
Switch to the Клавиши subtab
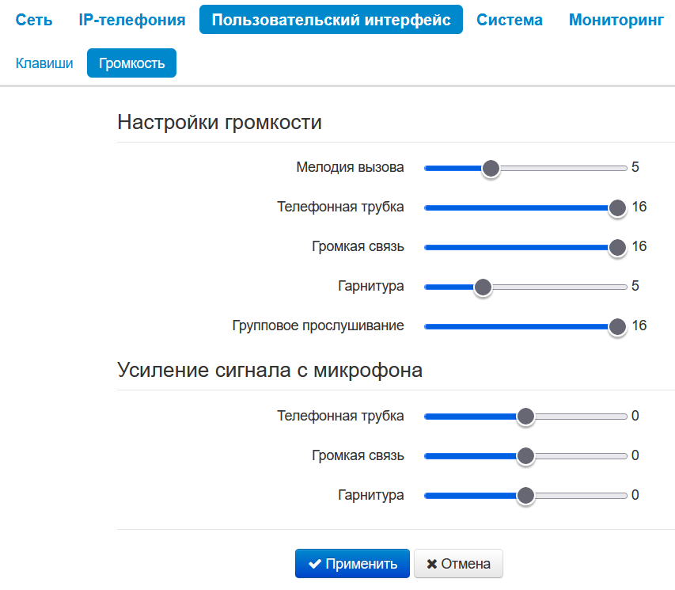pos(44,63)
